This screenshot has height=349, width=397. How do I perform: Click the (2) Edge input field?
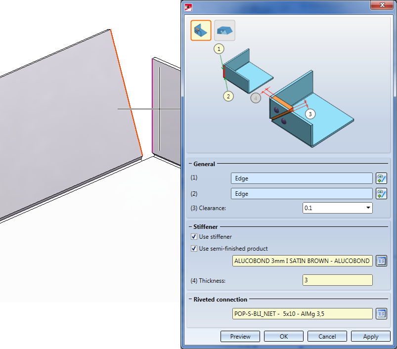(x=302, y=194)
